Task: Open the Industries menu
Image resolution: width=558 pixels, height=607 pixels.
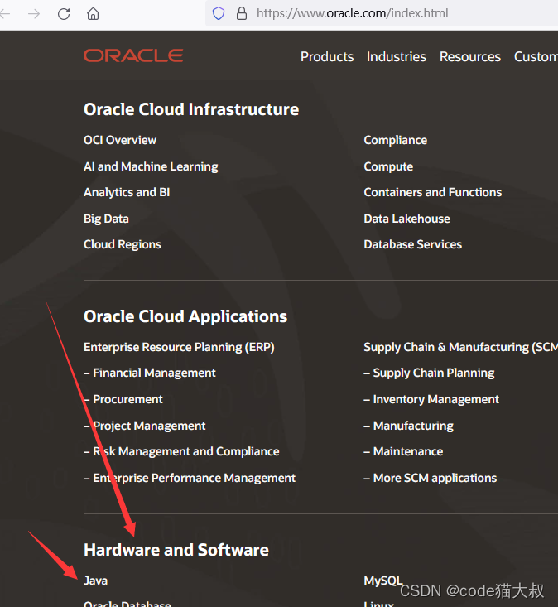Action: pos(397,57)
